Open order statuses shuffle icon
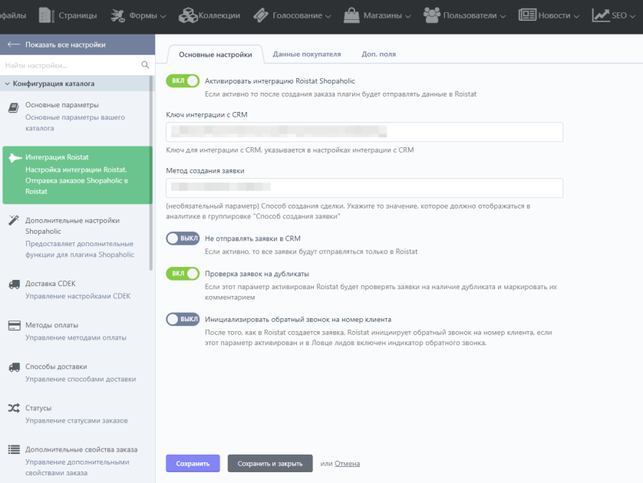The image size is (643, 483). click(x=14, y=408)
